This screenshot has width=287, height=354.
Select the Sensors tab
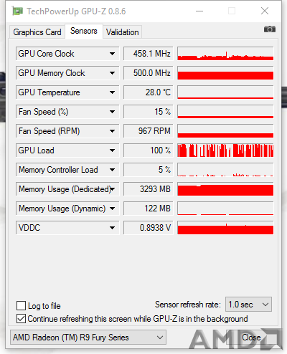(x=84, y=31)
